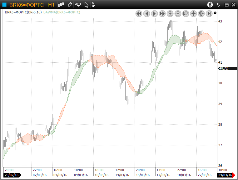Open the candlestick chart type selector
Screen dimensions: 238x180
pos(61,5)
